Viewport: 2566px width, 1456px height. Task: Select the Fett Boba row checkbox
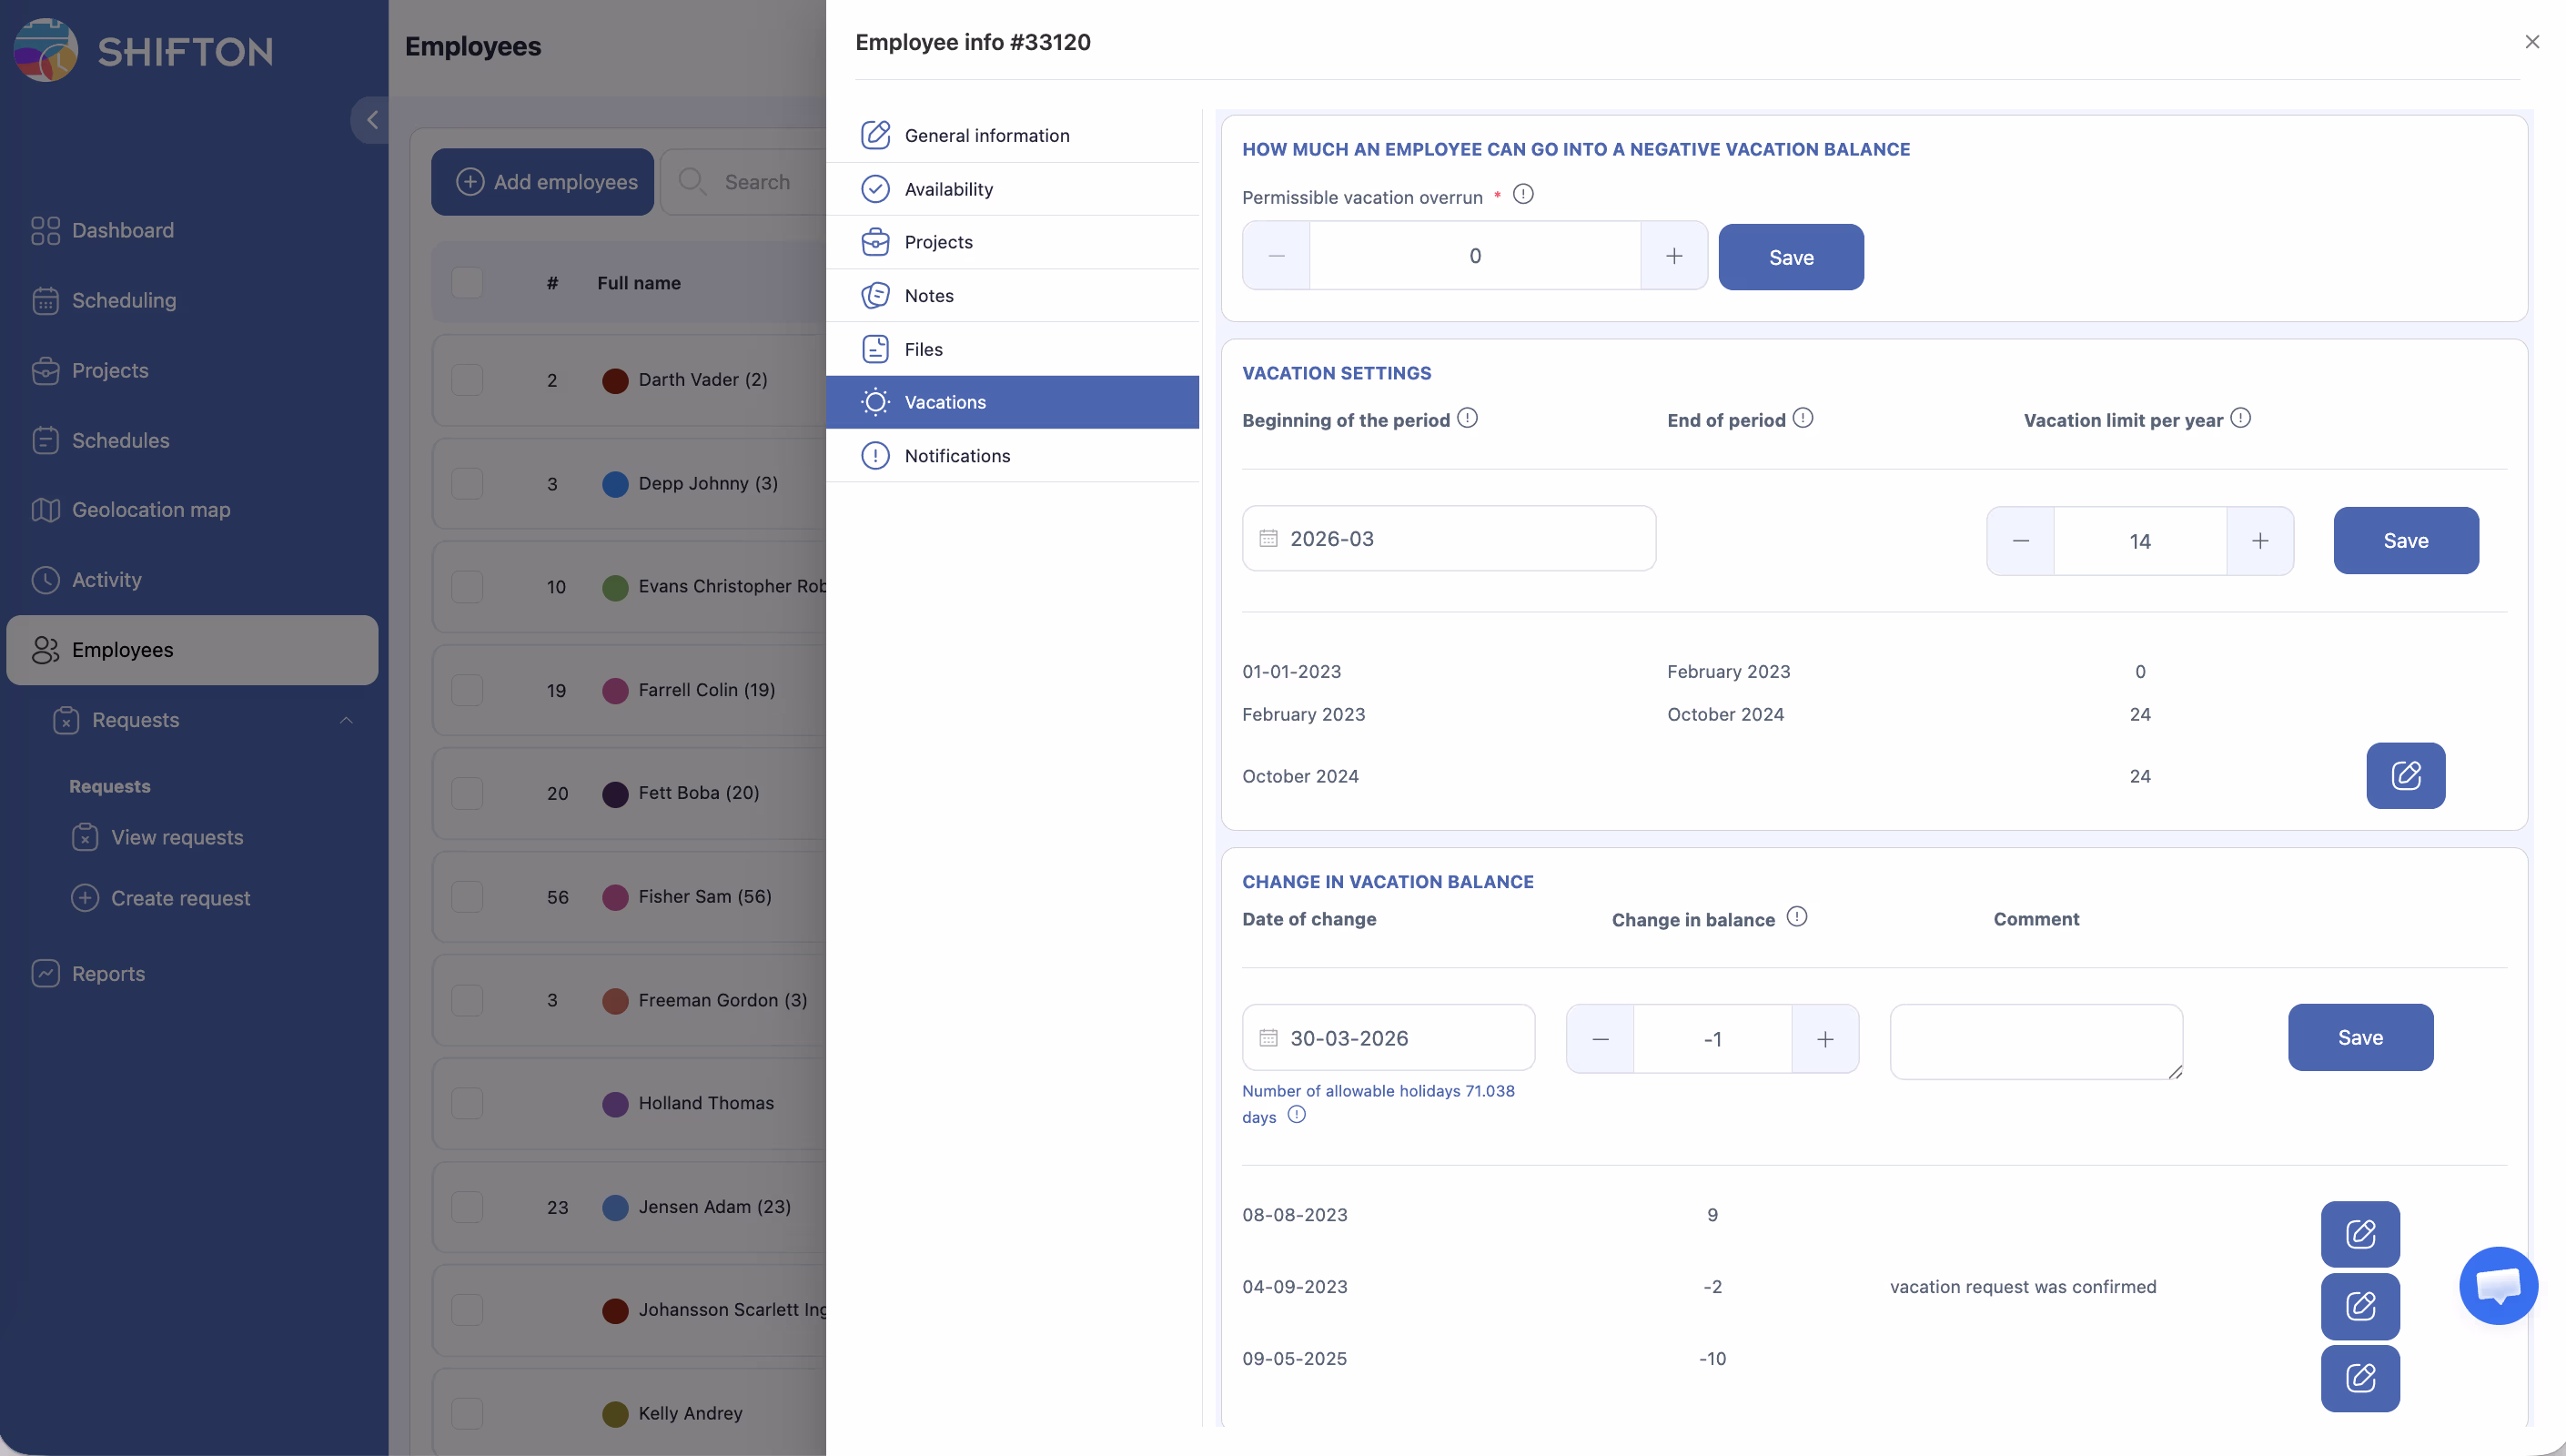pos(467,793)
